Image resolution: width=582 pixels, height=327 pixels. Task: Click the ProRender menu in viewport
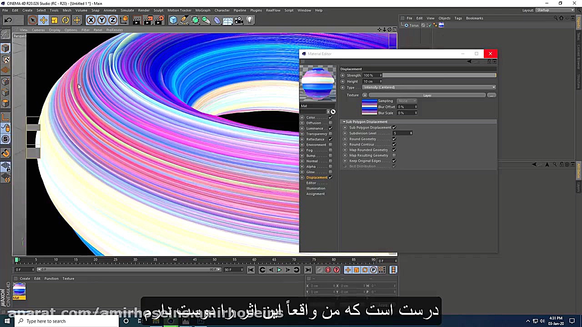tap(115, 30)
